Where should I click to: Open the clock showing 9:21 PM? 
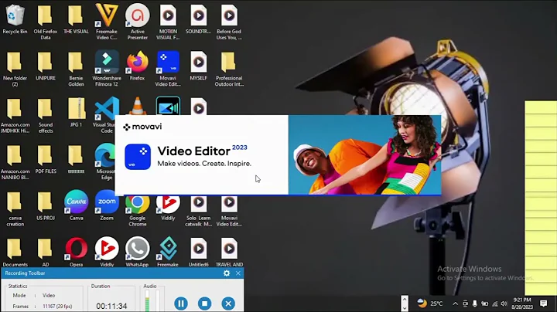tap(522, 304)
